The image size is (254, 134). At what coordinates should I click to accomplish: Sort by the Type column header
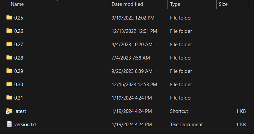coord(175,4)
